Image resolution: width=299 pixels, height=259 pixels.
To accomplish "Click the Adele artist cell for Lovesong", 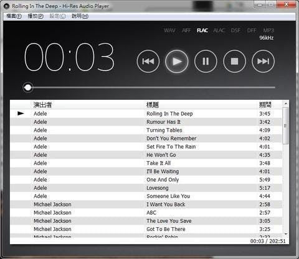I will tap(40, 188).
